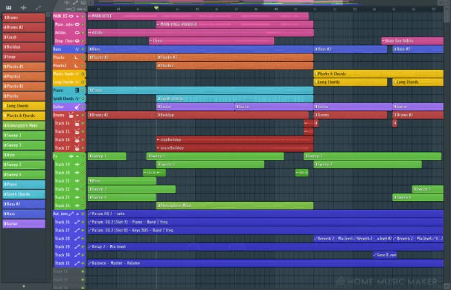Mute Track 30 automation track
The height and width of the screenshot is (290, 451).
(83, 255)
